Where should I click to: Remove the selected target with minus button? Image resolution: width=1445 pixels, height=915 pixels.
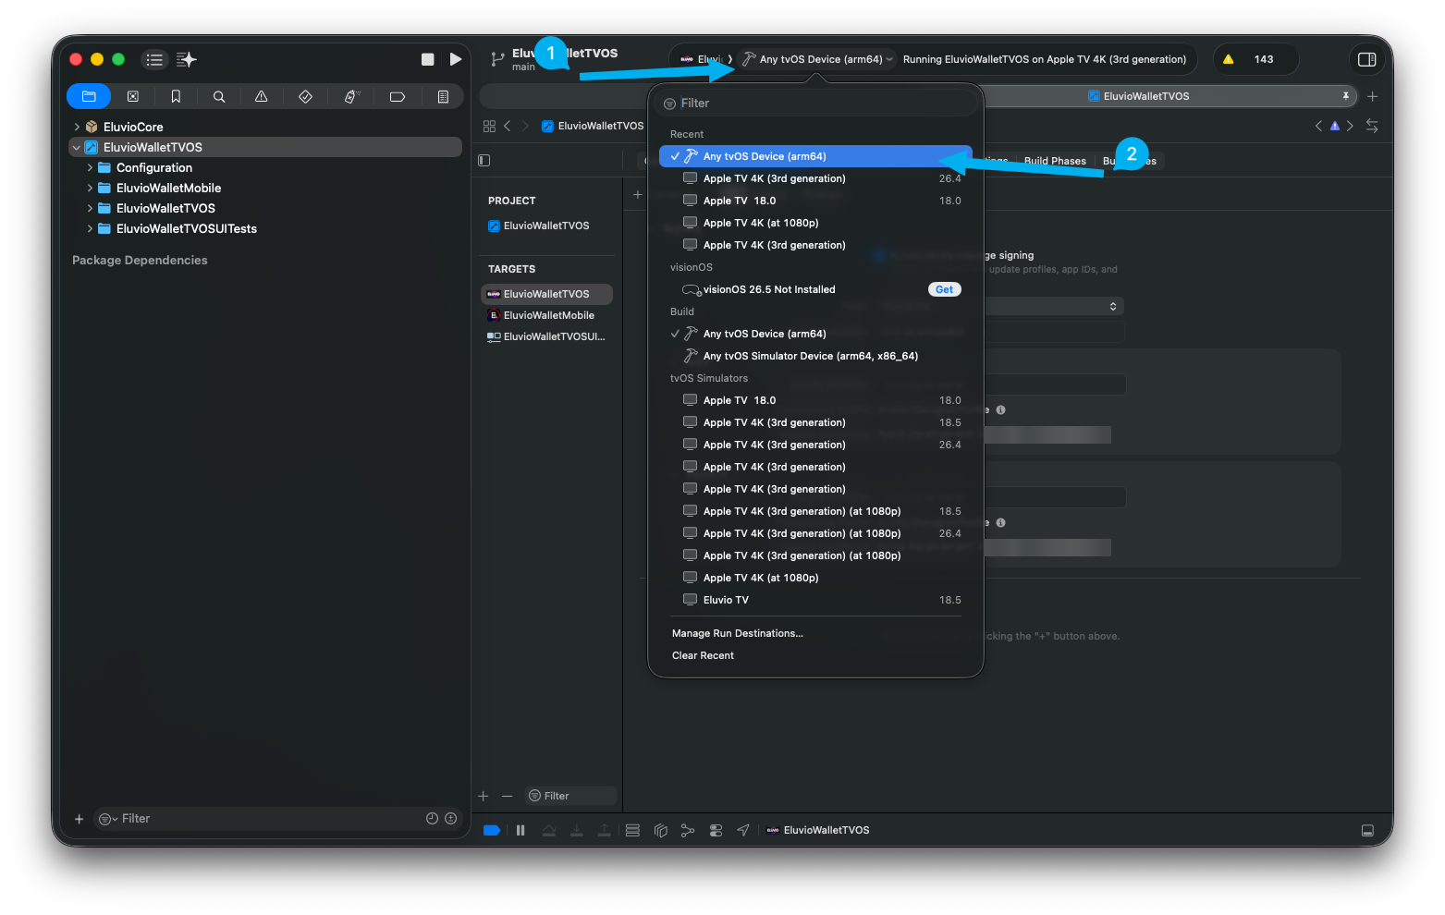[x=507, y=796]
